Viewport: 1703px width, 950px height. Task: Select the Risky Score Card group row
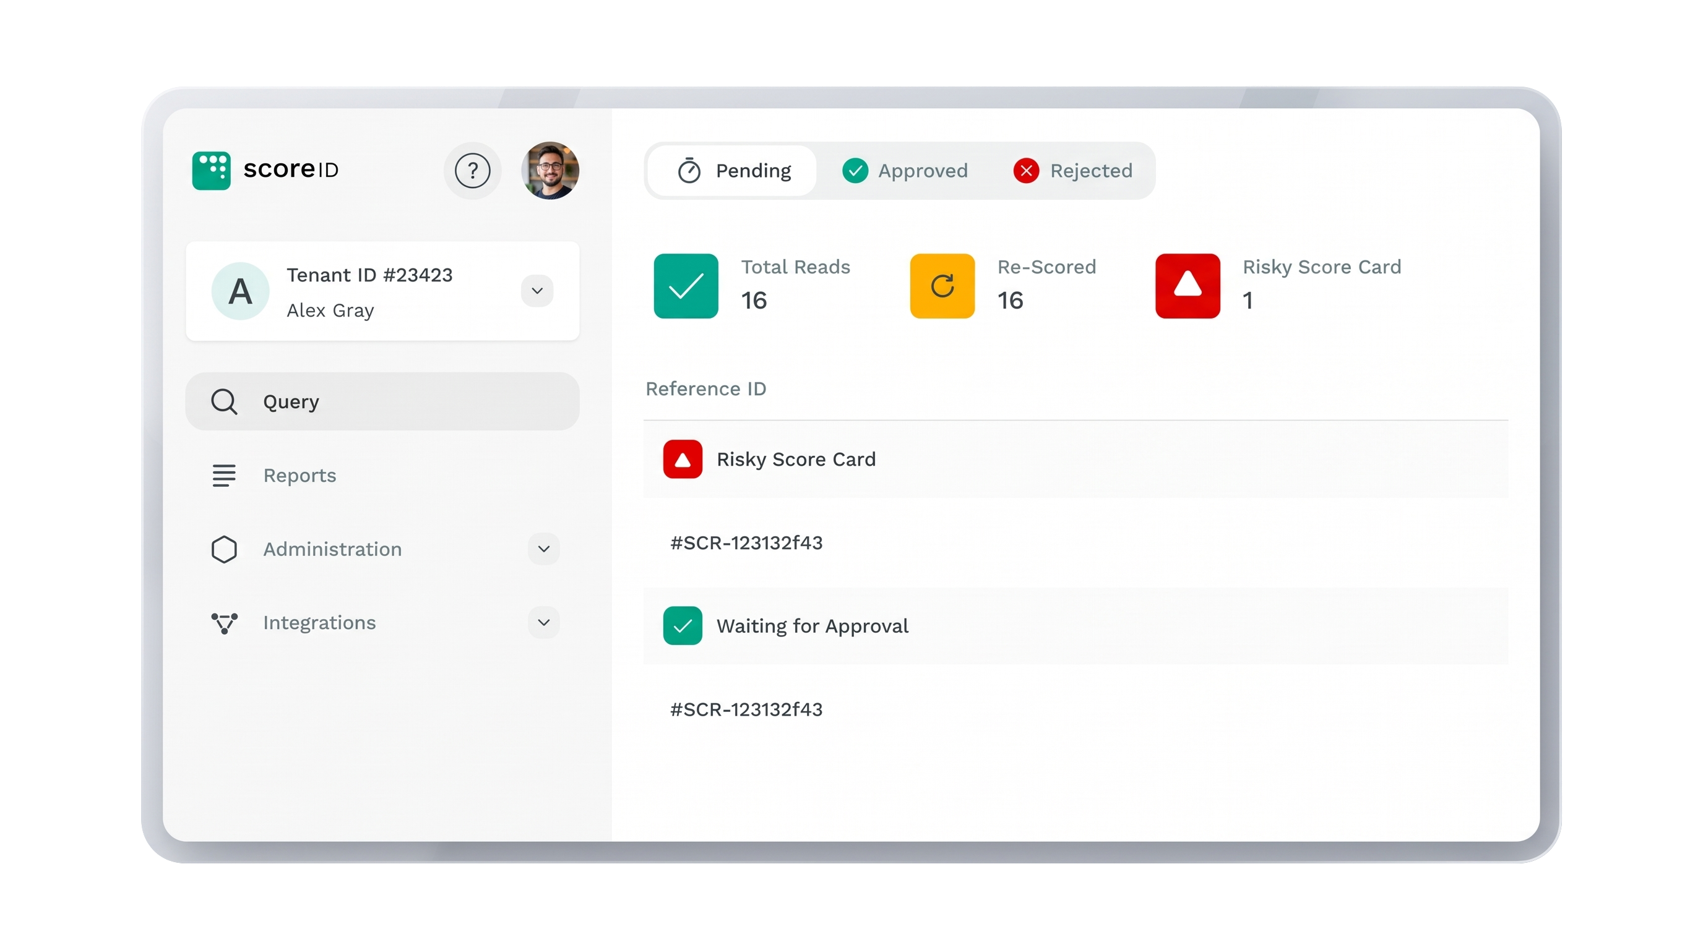[1076, 459]
